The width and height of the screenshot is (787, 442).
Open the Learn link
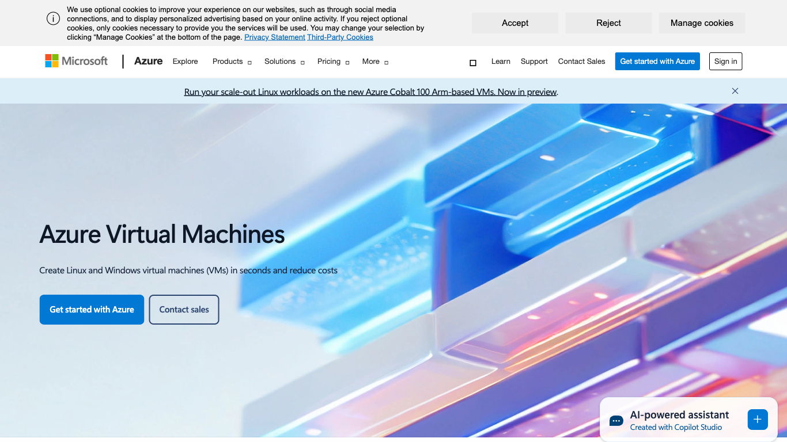tap(501, 62)
